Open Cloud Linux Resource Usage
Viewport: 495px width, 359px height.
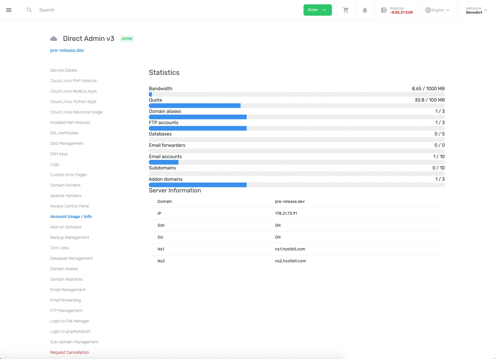76,112
